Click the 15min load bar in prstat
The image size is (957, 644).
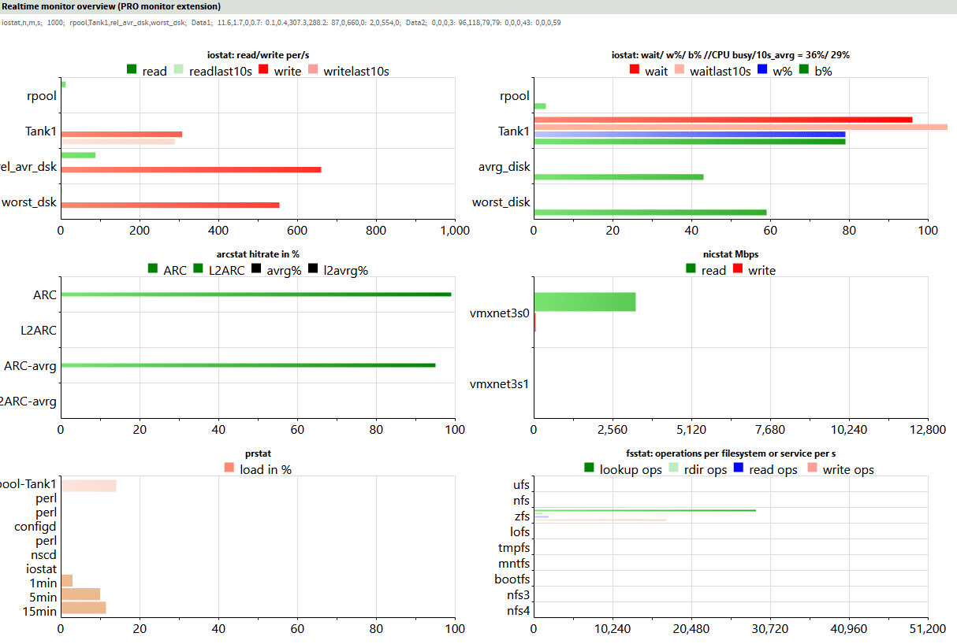pos(84,608)
